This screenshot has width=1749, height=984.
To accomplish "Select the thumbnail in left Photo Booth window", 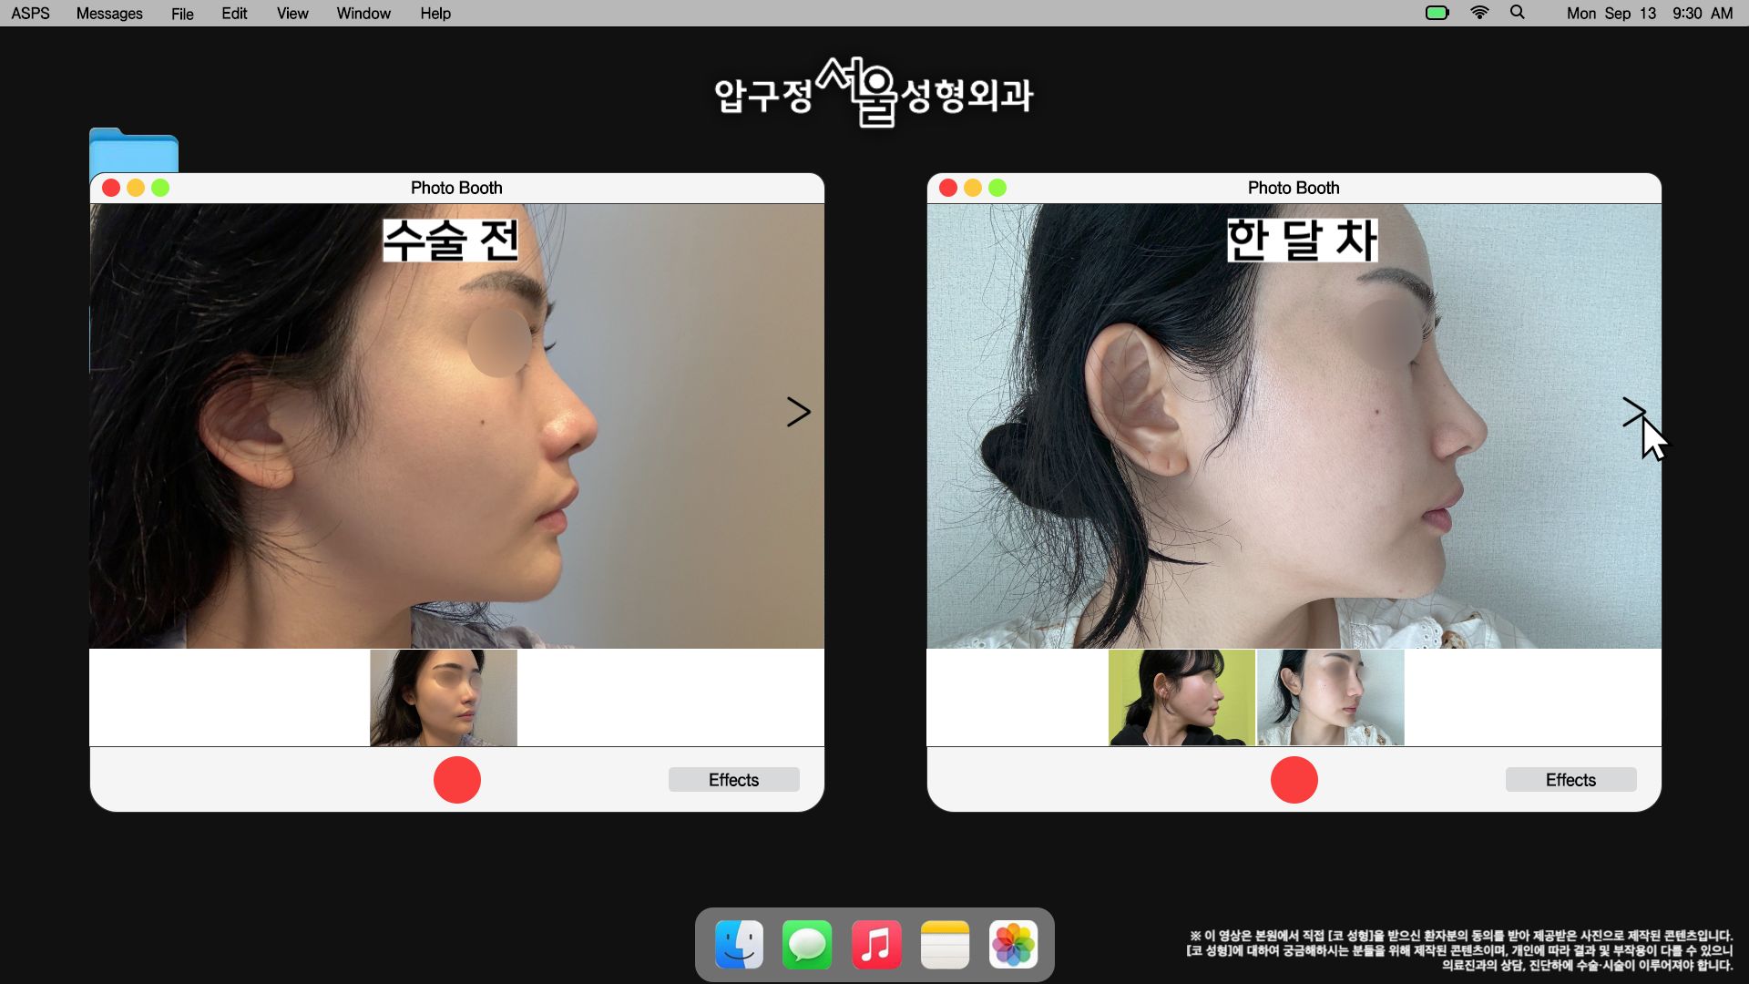I will pyautogui.click(x=444, y=698).
